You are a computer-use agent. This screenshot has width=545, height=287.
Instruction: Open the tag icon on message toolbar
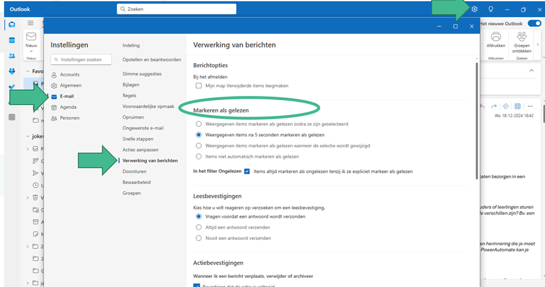506,106
